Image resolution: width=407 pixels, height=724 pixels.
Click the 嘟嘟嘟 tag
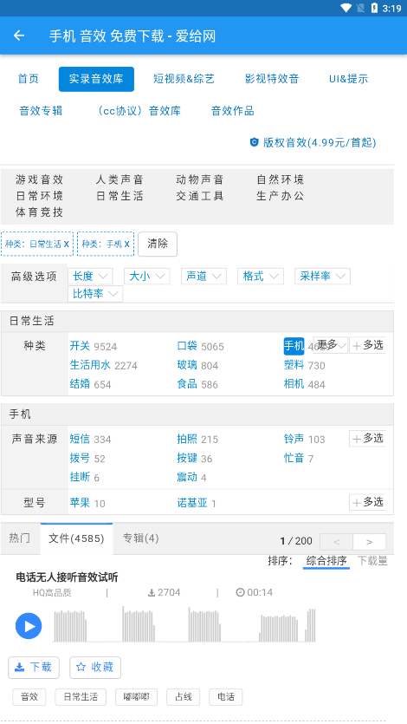point(136,697)
